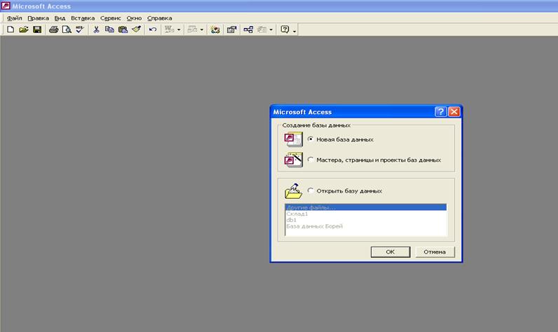The width and height of the screenshot is (558, 332).
Task: Select the 'Открыть базу данных' radio button
Action: point(311,191)
